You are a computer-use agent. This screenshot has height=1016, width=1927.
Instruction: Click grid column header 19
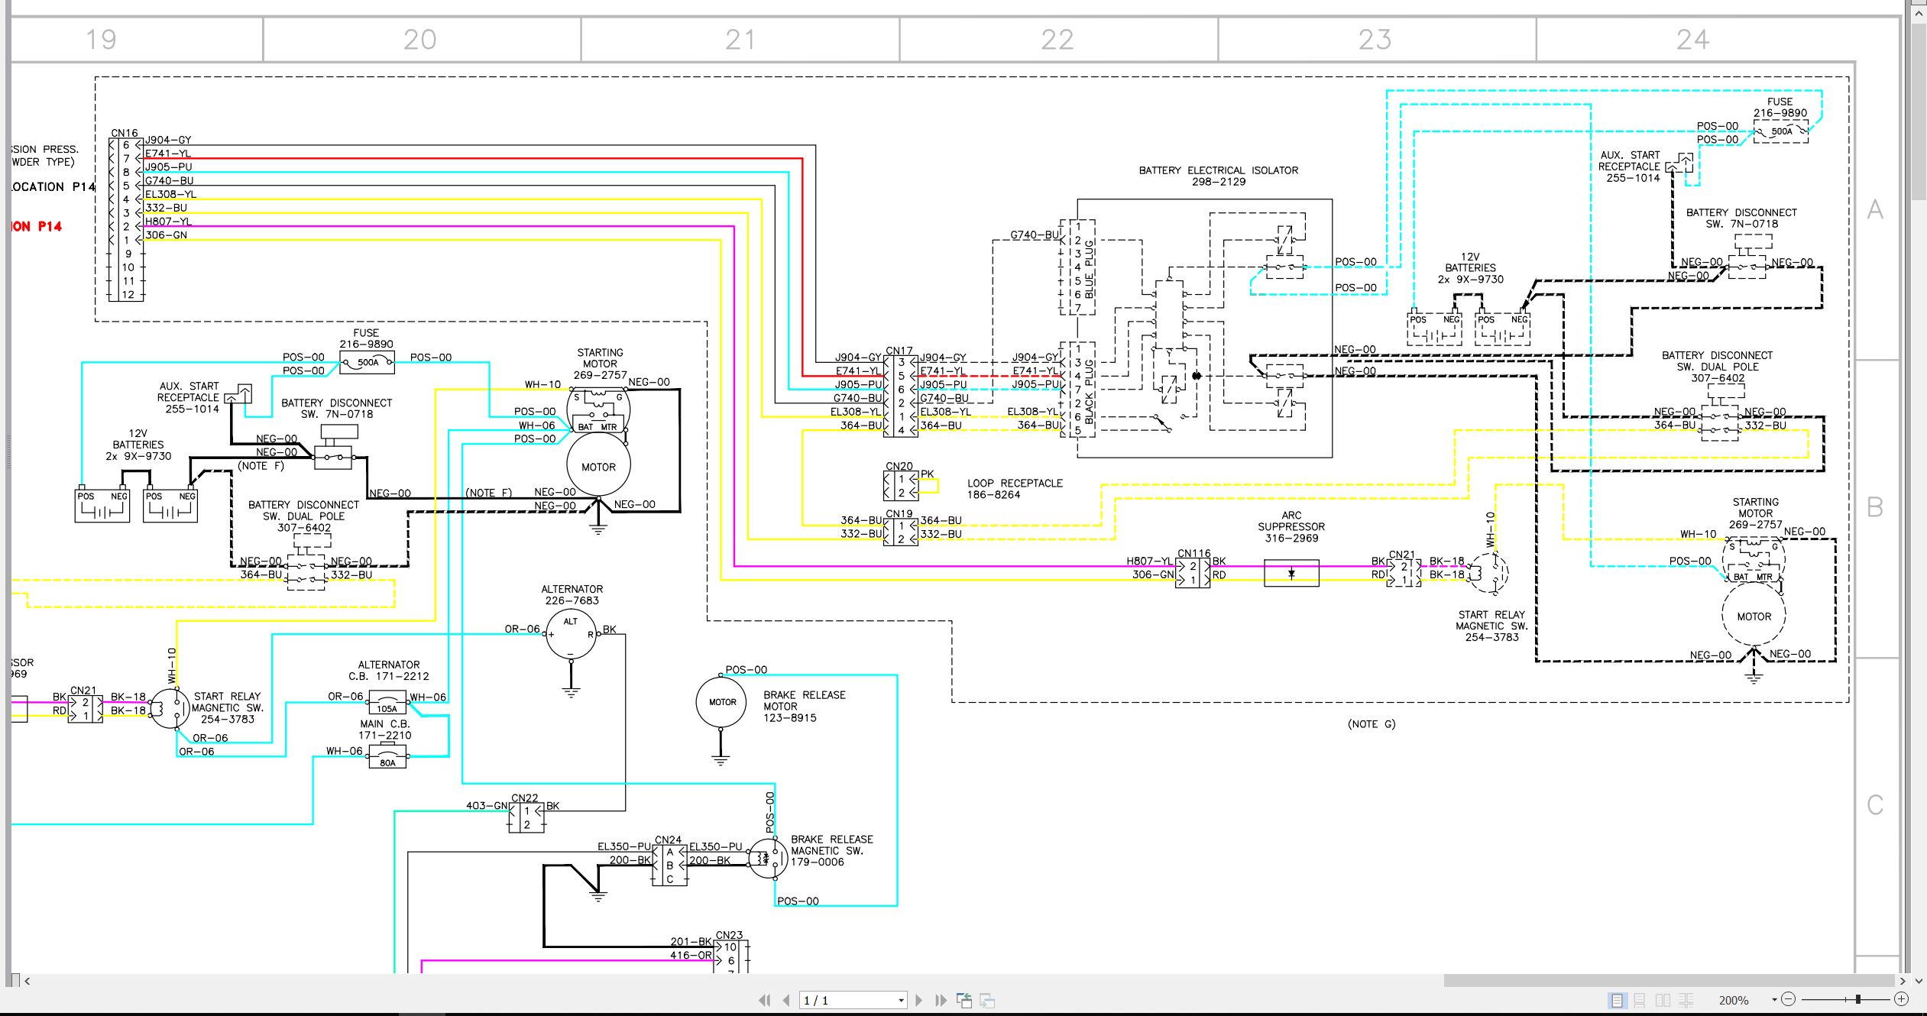(101, 40)
